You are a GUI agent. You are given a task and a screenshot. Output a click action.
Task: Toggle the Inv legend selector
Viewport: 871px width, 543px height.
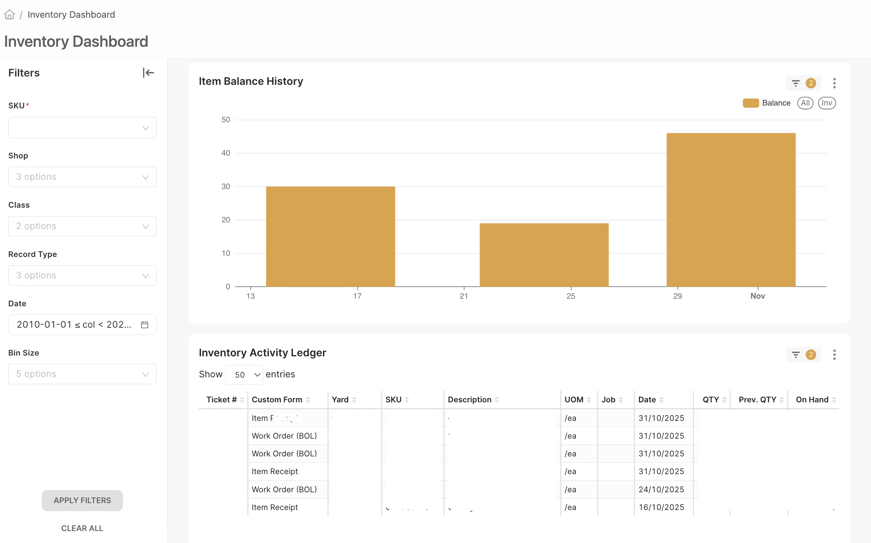tap(827, 103)
